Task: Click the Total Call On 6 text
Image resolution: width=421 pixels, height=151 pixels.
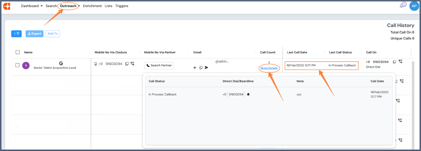Action: tap(402, 32)
